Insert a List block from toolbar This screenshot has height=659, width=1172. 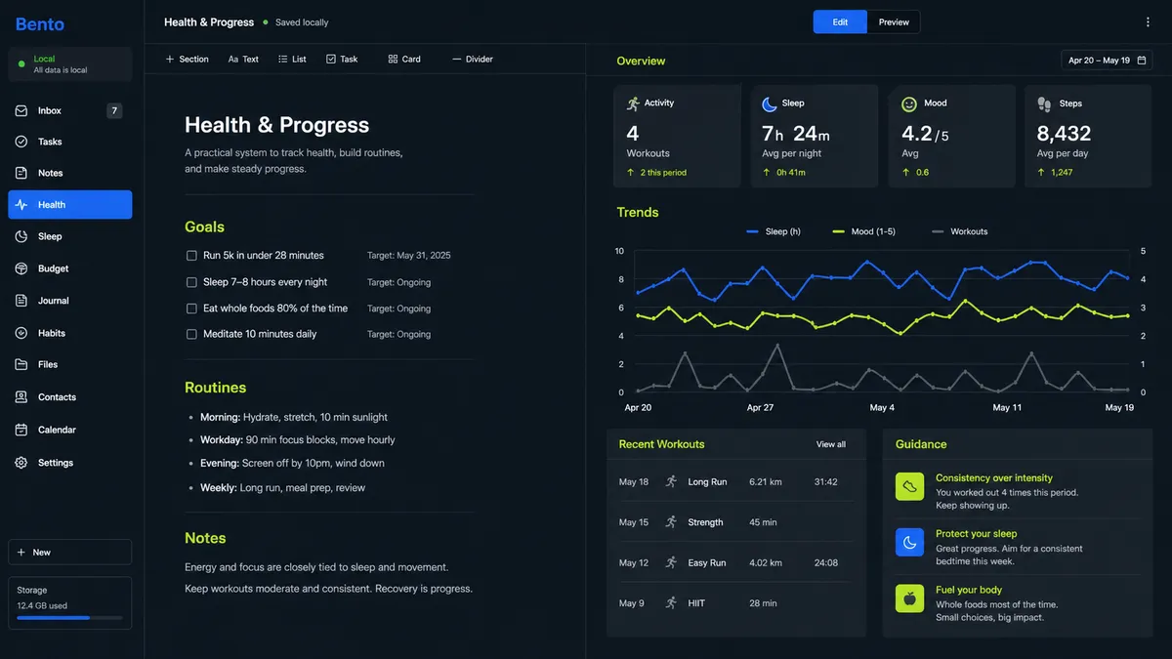coord(292,60)
